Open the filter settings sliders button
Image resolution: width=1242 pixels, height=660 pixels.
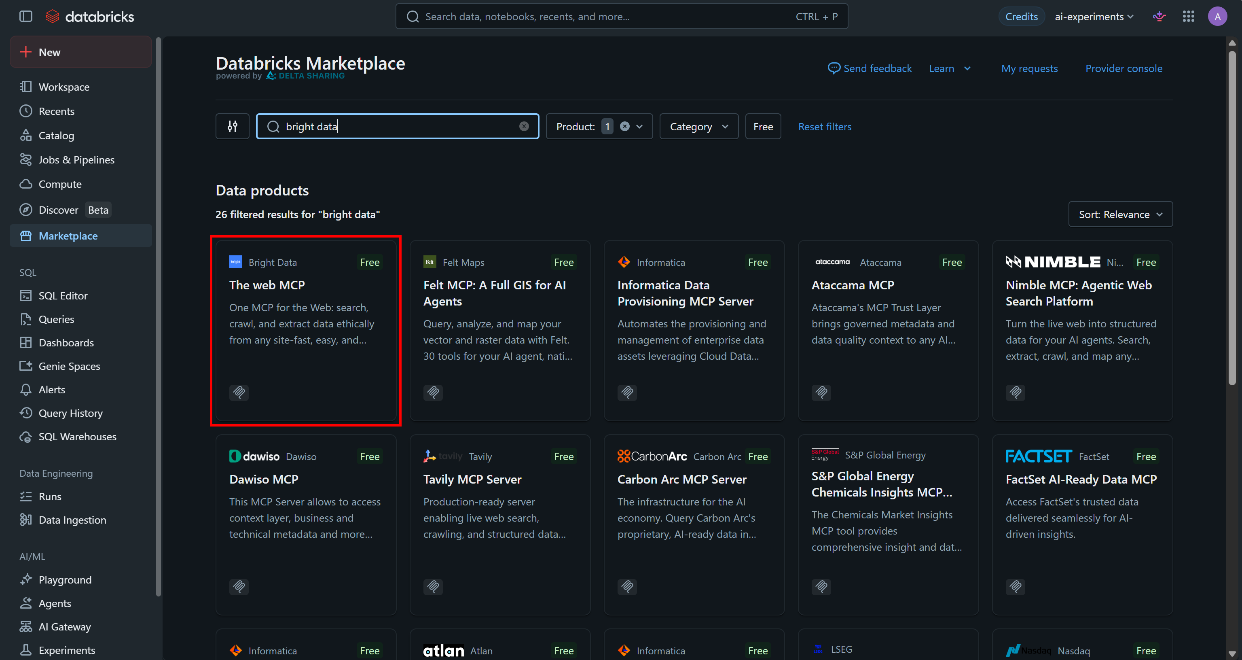(x=233, y=126)
